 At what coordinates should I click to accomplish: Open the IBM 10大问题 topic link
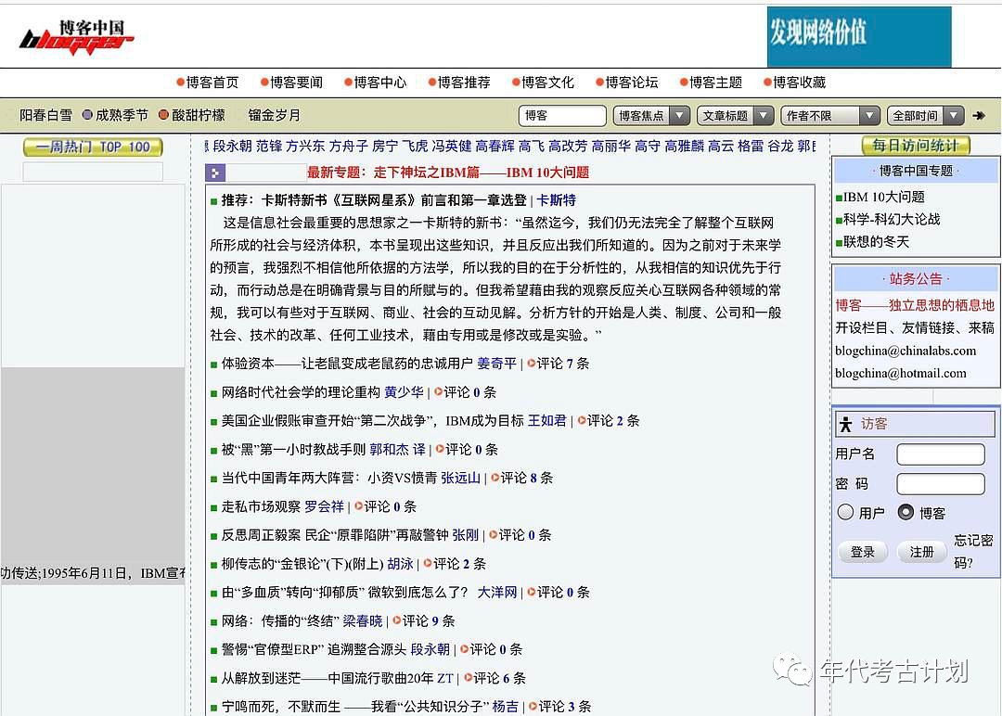coord(884,197)
